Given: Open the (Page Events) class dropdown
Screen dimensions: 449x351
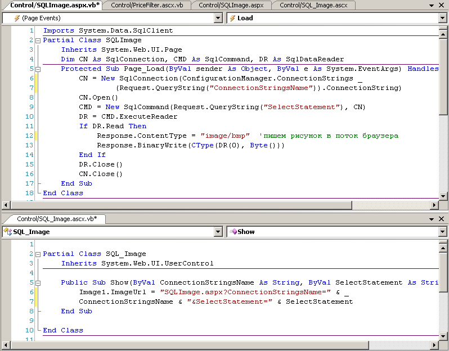Looking at the screenshot, I should (x=218, y=18).
